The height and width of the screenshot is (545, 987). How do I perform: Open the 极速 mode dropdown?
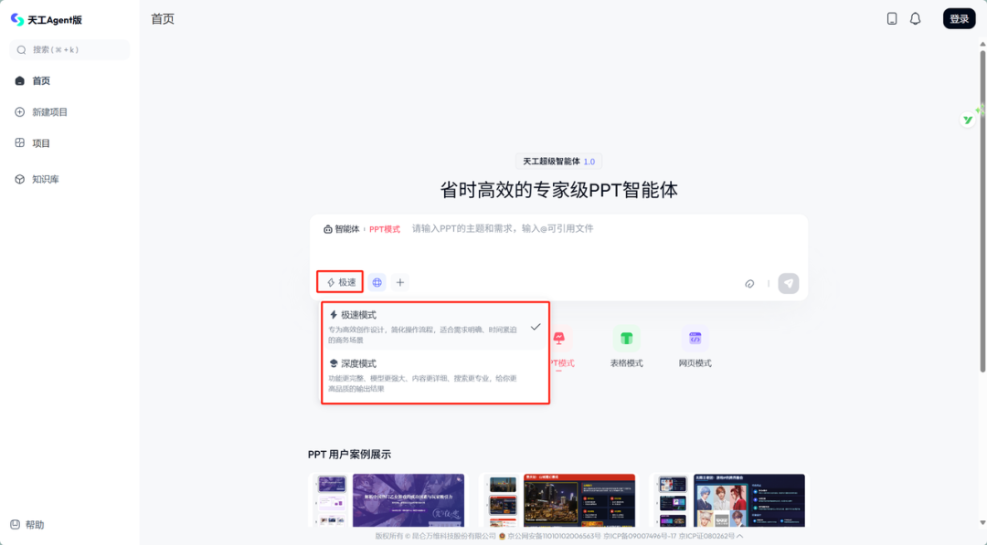click(x=340, y=282)
